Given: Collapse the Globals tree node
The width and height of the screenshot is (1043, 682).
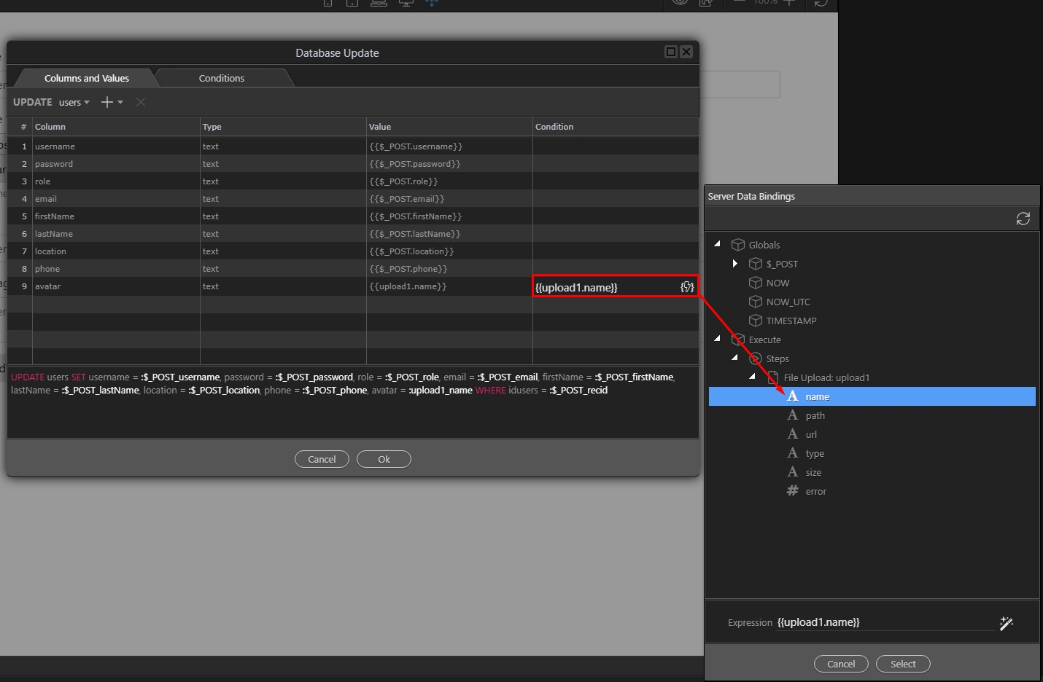Looking at the screenshot, I should [718, 244].
